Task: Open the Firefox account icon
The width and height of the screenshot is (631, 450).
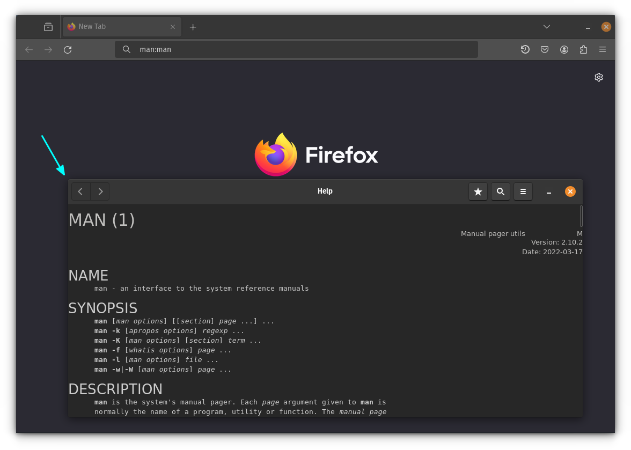Action: click(x=564, y=49)
